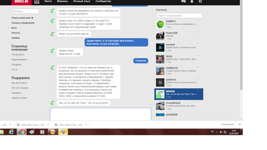The height and width of the screenshot is (150, 267).
Task: Click the volume icon in system tray
Action: pyautogui.click(x=221, y=132)
